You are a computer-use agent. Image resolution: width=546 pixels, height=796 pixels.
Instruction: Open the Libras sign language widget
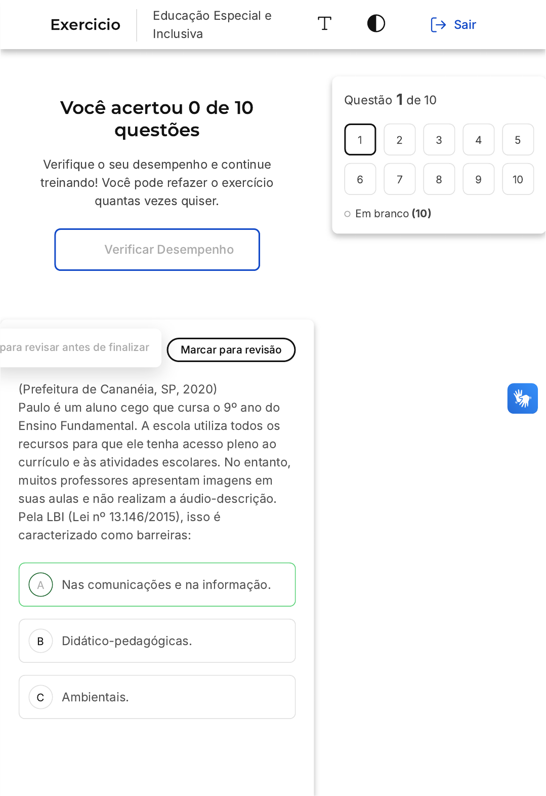click(x=522, y=399)
